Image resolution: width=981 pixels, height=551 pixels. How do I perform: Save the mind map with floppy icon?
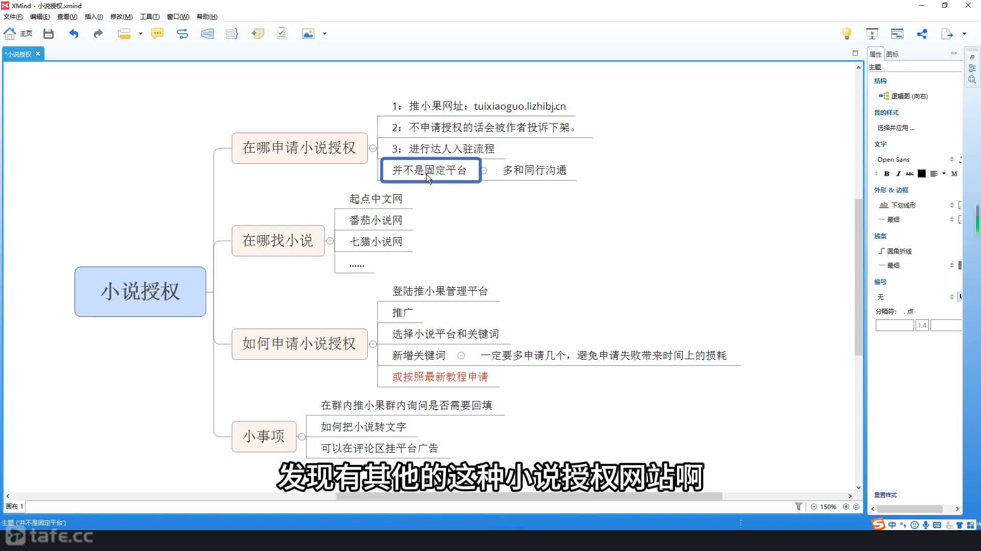pos(49,34)
